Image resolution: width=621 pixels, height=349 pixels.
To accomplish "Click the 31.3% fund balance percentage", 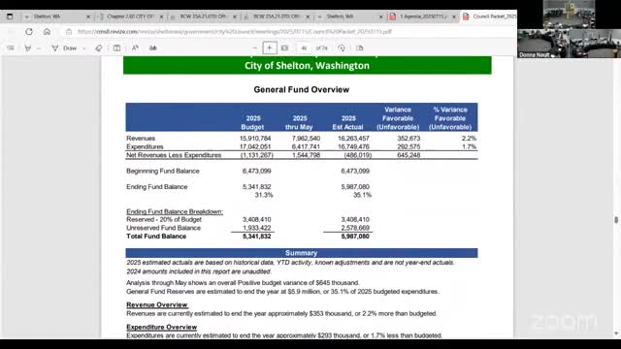I will 264,195.
